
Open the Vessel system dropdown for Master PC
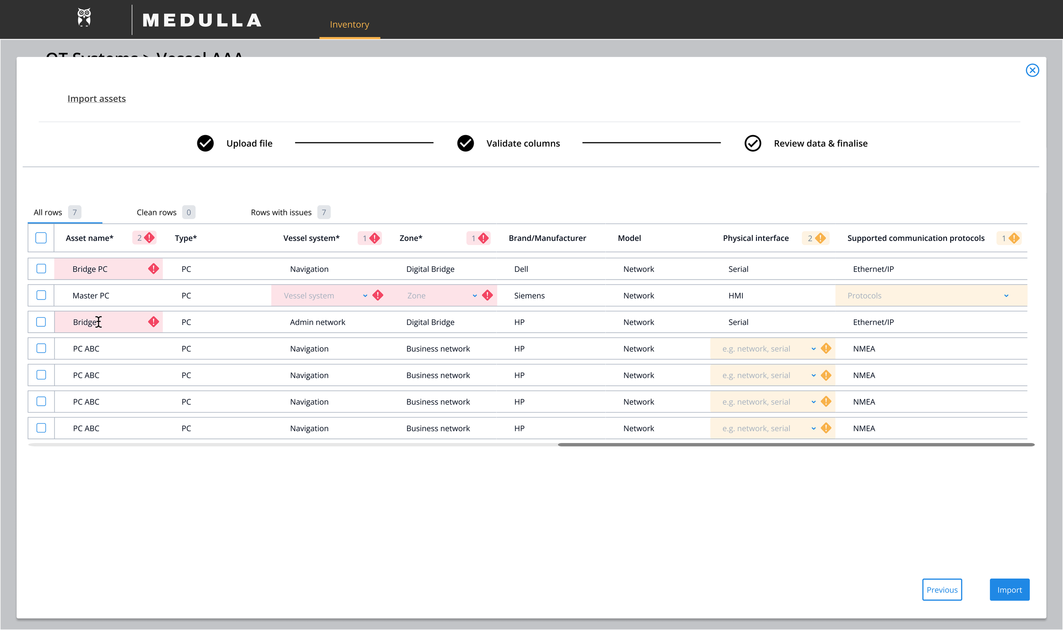pos(365,296)
